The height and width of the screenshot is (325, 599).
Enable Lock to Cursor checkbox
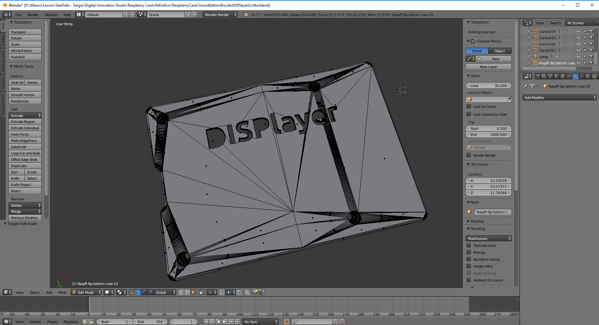[x=469, y=106]
